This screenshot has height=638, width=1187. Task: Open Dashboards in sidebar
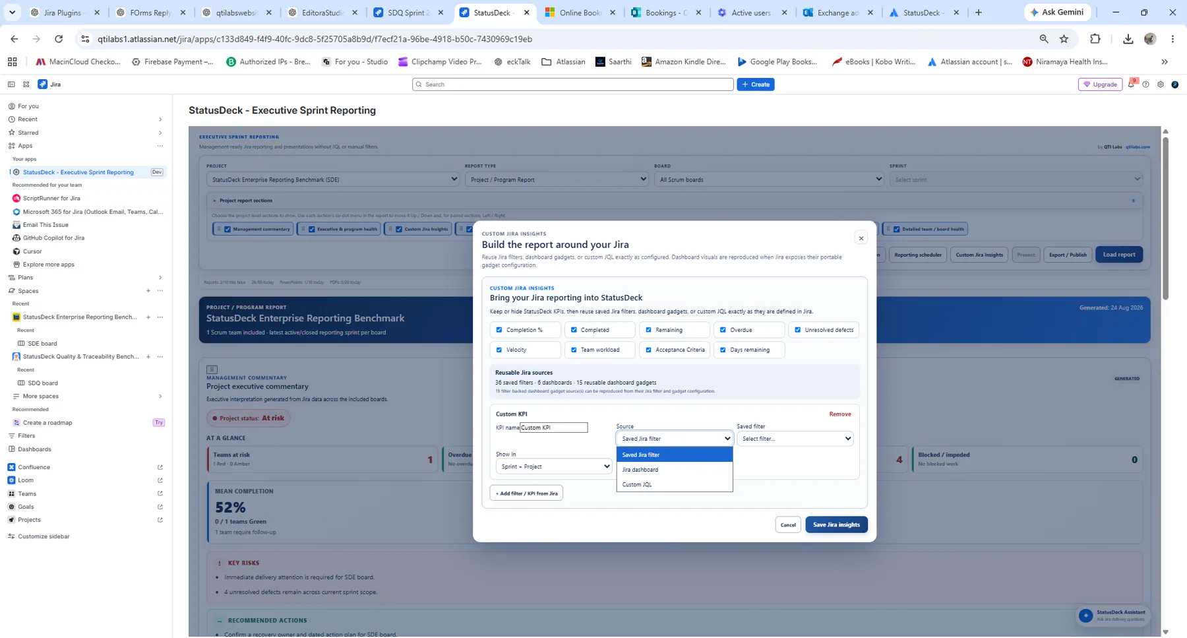34,449
